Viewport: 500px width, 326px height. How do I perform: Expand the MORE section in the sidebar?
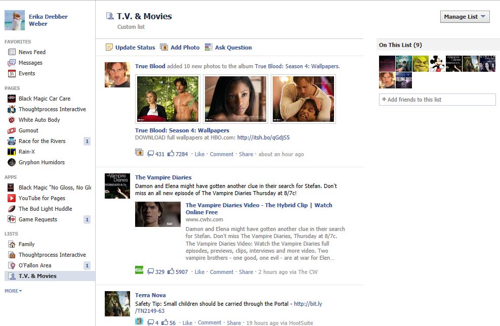(x=13, y=291)
